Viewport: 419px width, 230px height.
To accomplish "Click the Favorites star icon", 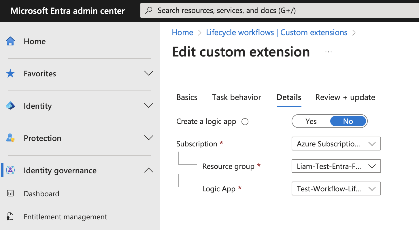I will click(10, 73).
